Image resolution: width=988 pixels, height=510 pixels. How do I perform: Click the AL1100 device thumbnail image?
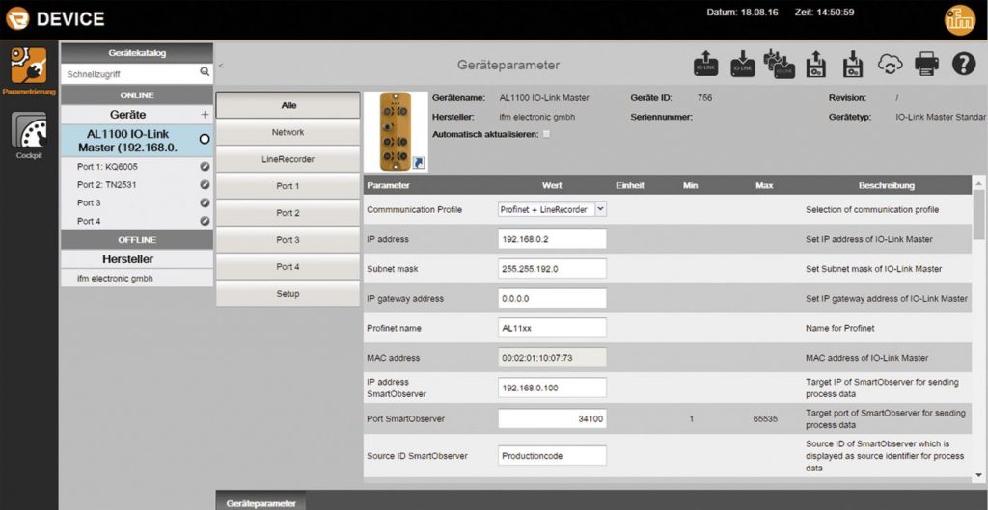(x=395, y=131)
